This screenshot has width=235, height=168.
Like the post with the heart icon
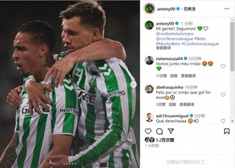click(x=148, y=131)
